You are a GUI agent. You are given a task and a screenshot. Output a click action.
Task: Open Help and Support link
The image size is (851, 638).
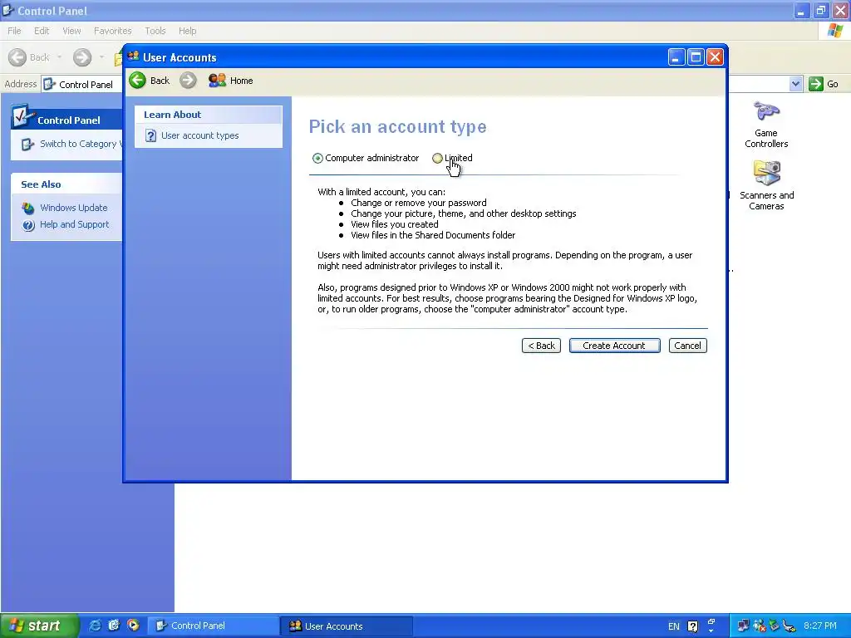74,224
